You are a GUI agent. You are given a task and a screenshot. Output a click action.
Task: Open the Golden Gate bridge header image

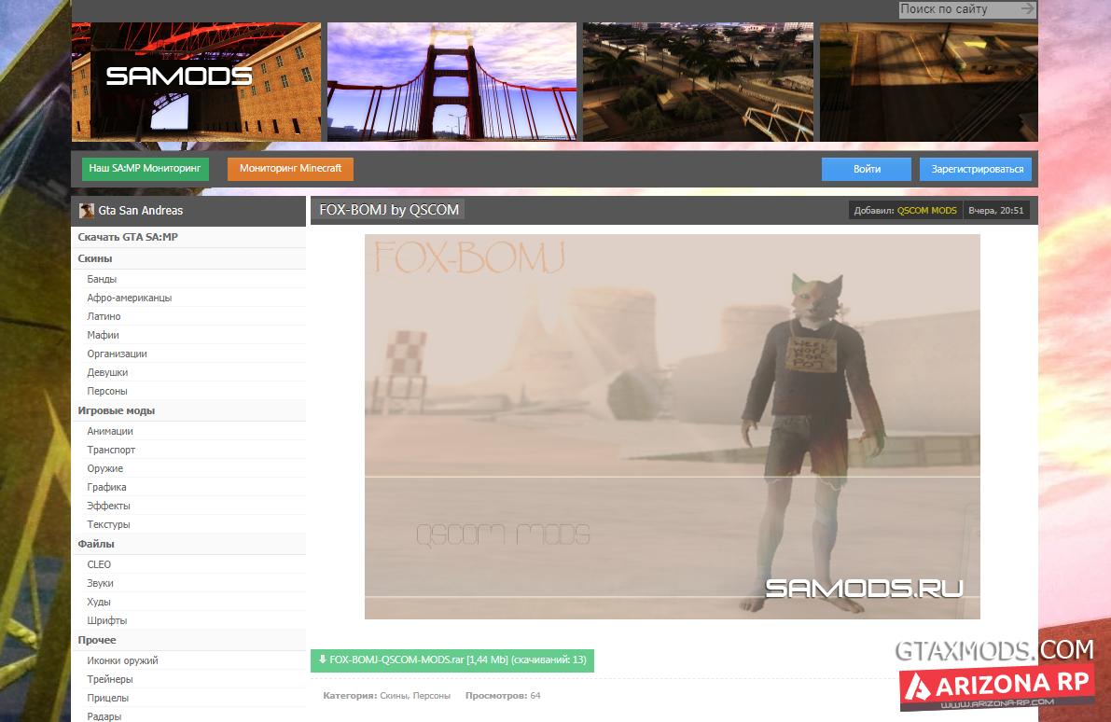(x=451, y=82)
